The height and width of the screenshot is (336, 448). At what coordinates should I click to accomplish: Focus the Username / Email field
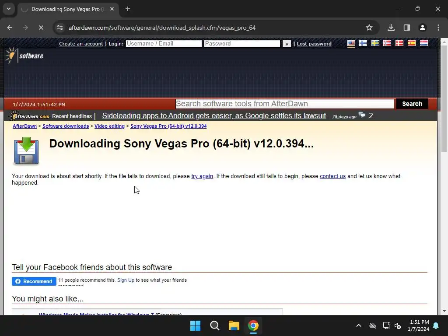(164, 43)
